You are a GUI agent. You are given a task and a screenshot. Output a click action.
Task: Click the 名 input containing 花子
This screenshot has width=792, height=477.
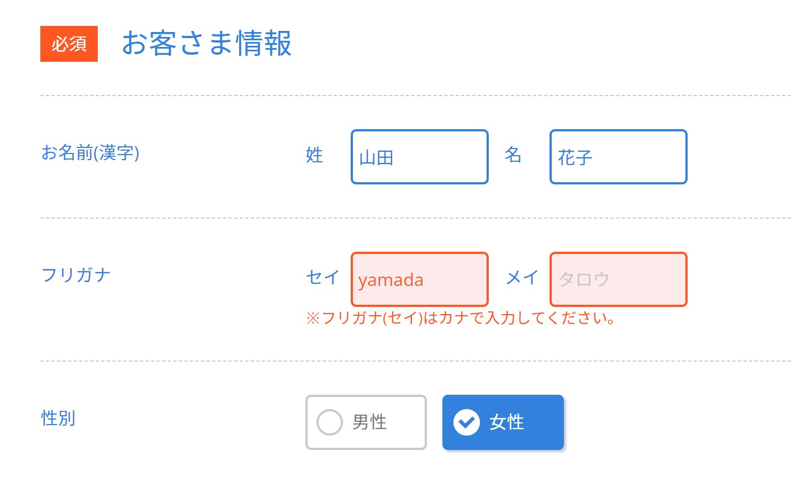pos(618,156)
